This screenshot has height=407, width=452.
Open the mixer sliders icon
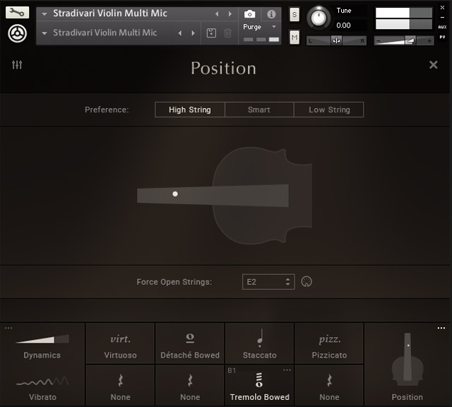point(18,65)
